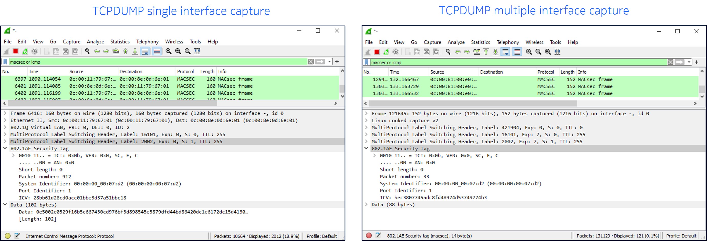The width and height of the screenshot is (707, 241).
Task: Go forward in packet history, single interface window
Action: tap(106, 51)
